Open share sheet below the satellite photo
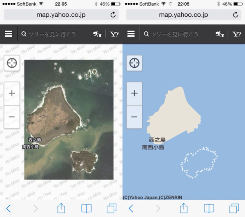This screenshot has width=245, height=217. click(61, 208)
